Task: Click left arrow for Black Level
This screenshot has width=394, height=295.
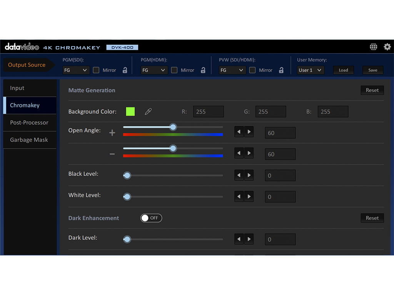Action: pos(239,176)
